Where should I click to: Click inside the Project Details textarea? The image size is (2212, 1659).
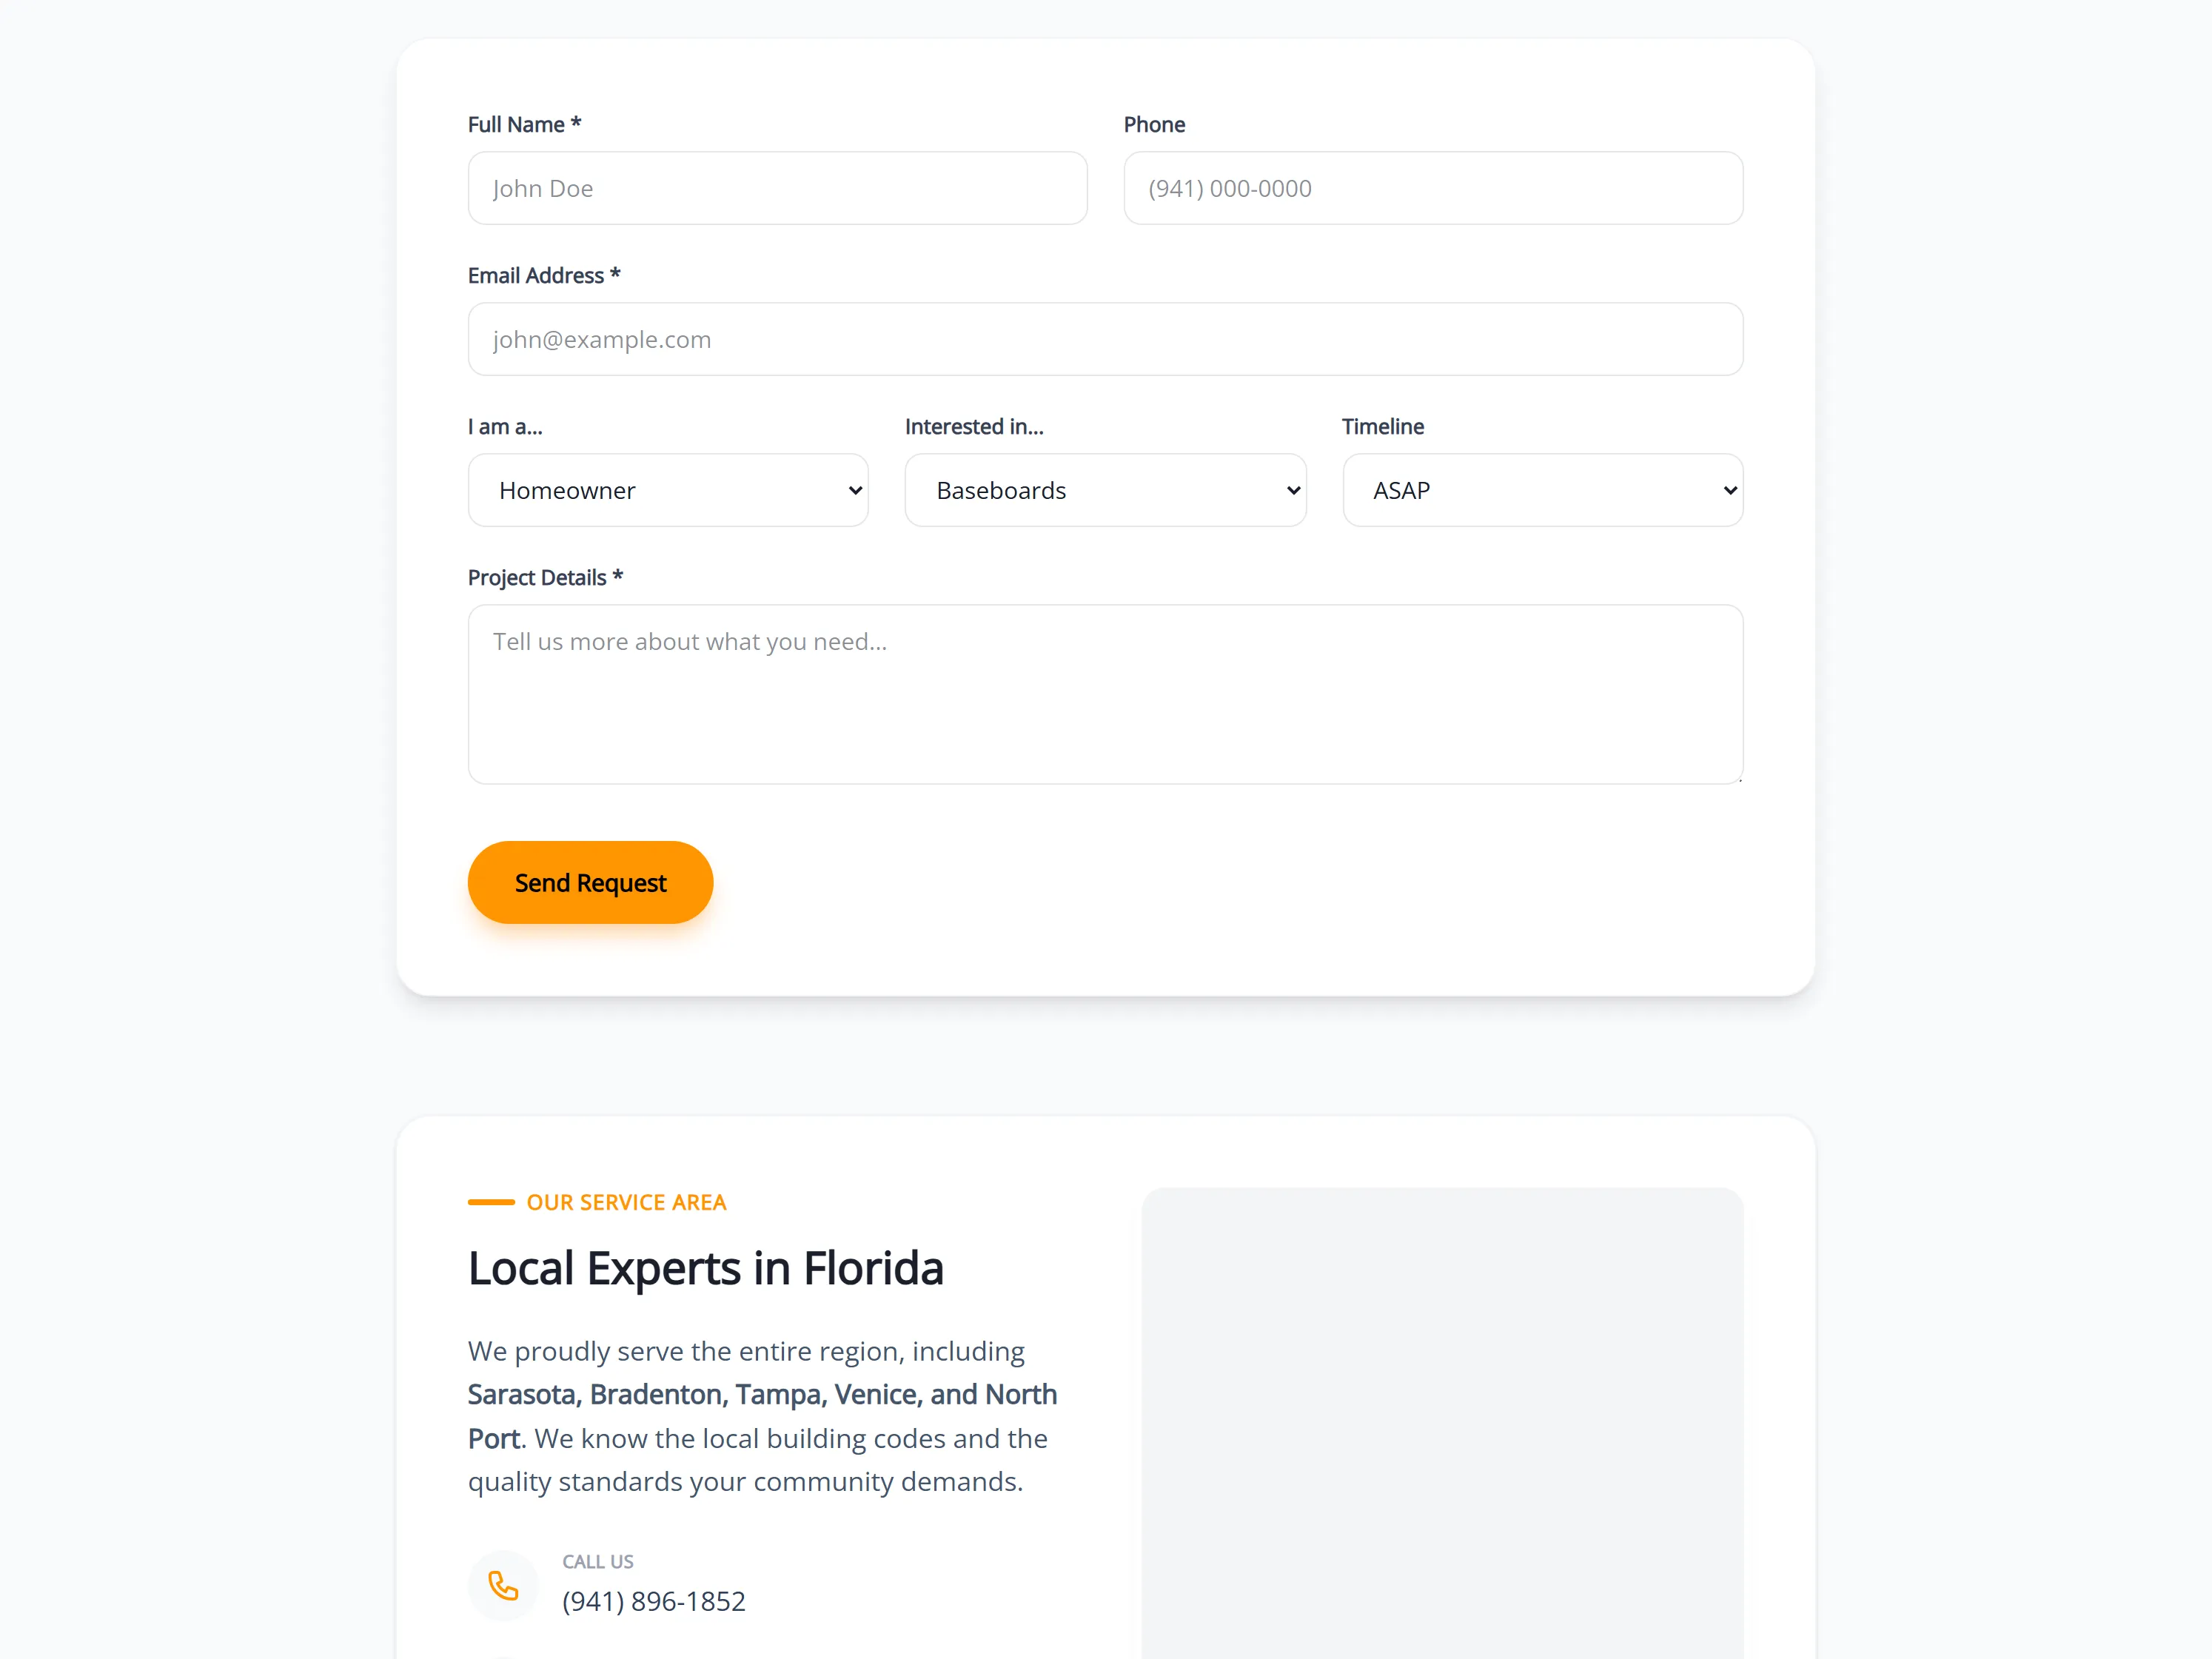coord(1105,694)
